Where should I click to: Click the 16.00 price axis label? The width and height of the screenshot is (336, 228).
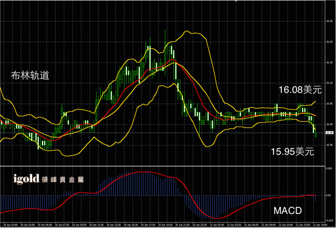coord(329,125)
